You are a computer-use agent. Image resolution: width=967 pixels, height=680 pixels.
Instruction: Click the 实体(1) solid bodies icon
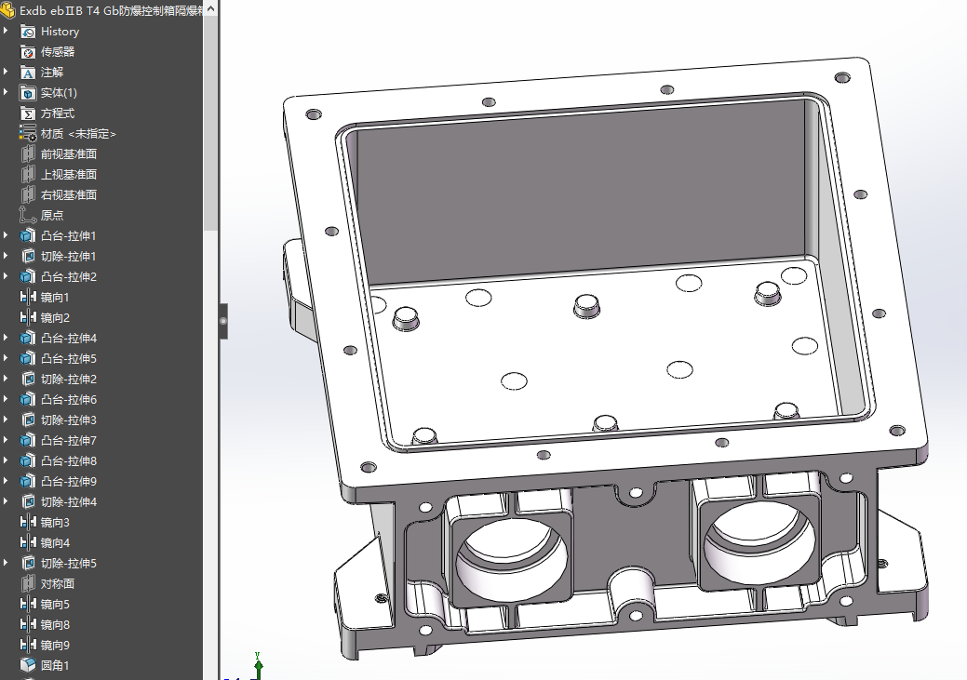pyautogui.click(x=28, y=93)
